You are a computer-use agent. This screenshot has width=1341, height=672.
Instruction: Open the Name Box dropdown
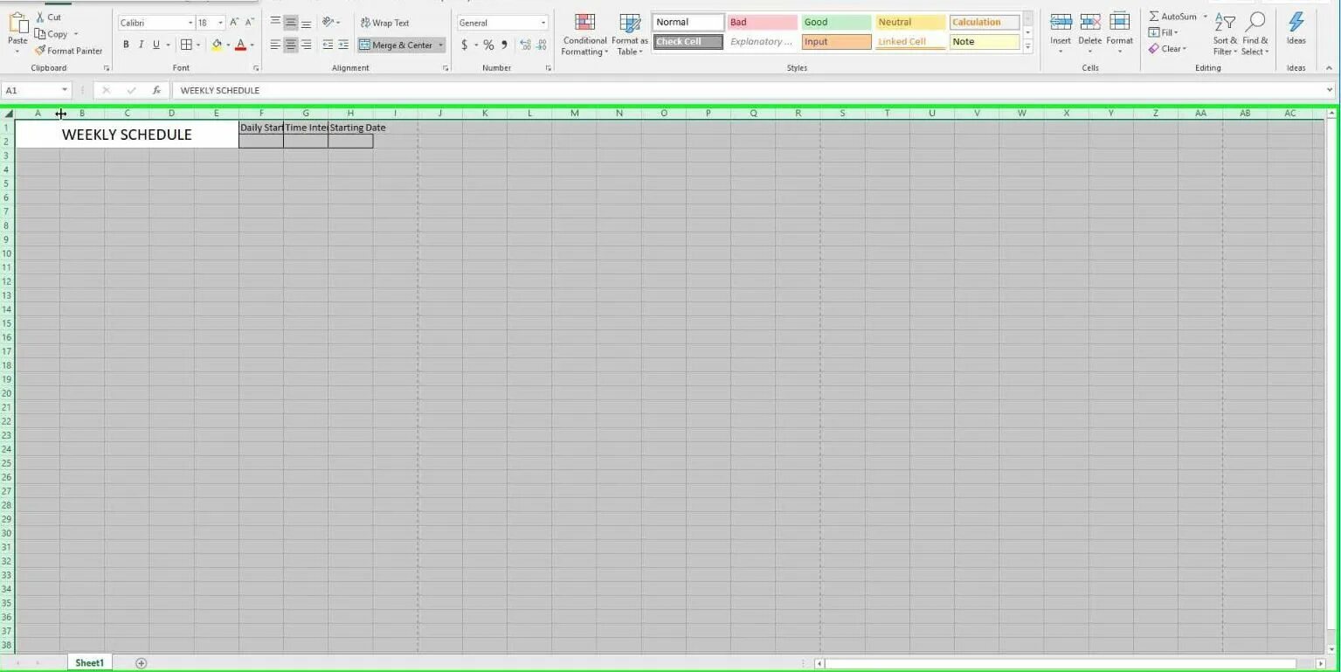click(65, 90)
